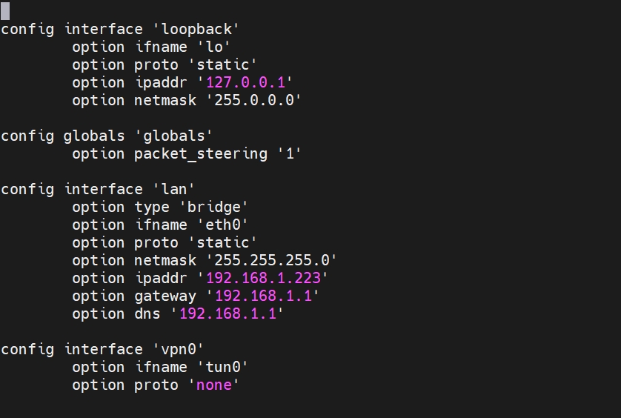Click the cursor block at top-left
Screen dimensions: 621x418
point(5,10)
